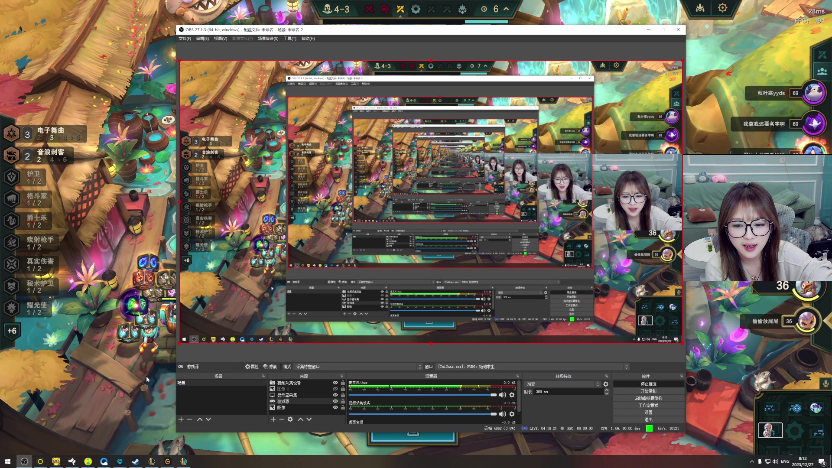This screenshot has height=468, width=832.
Task: Open 编辑(E) menu
Action: tap(202, 39)
